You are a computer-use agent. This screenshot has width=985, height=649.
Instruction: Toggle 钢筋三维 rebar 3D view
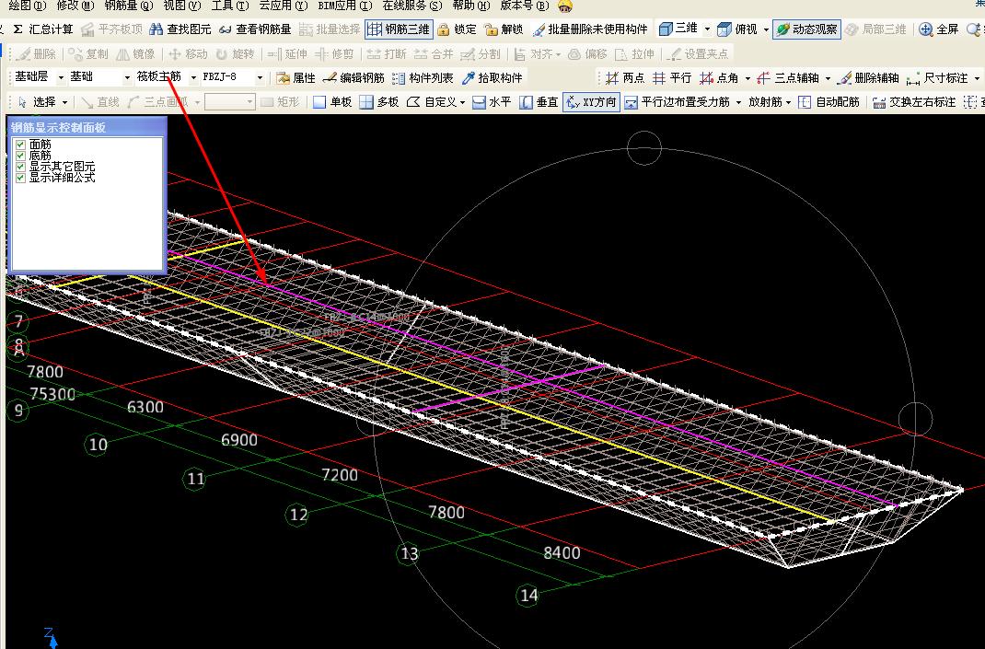point(399,29)
